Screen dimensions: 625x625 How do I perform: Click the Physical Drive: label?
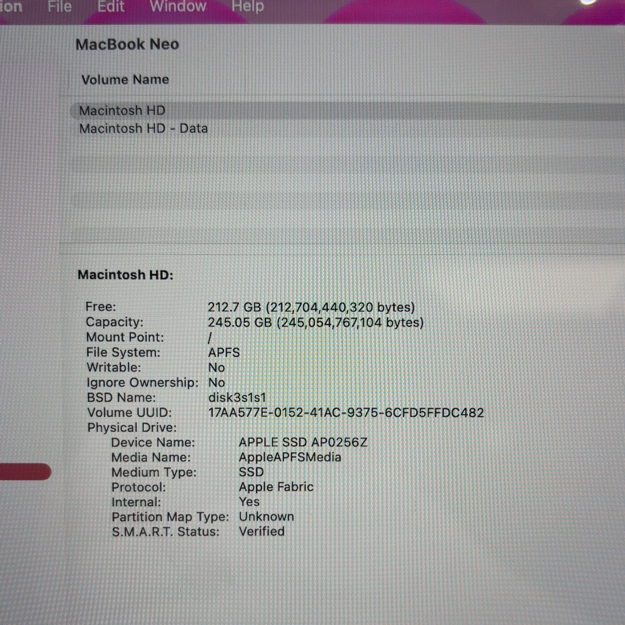132,427
